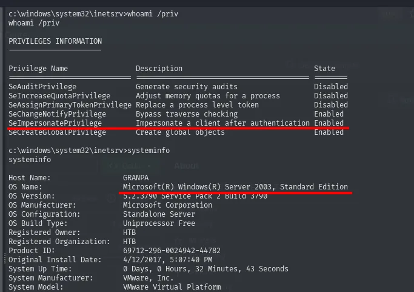Select the SeAuditPrivilege entry
The height and width of the screenshot is (292, 414).
click(x=42, y=87)
